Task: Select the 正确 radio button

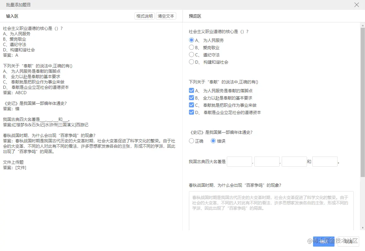Action: pos(191,141)
